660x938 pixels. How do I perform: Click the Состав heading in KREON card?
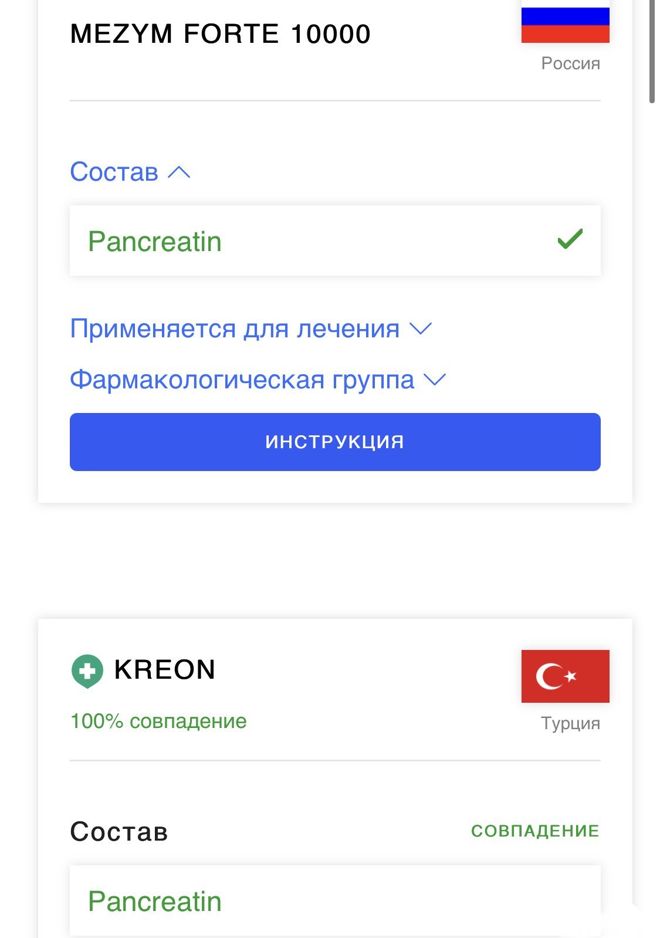click(x=119, y=831)
